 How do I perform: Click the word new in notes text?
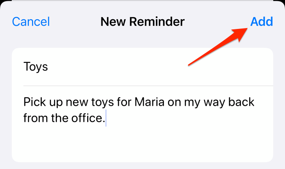point(77,103)
